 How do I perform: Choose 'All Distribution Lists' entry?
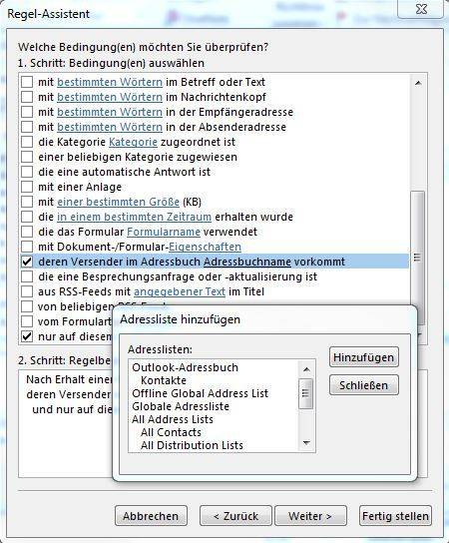pos(192,445)
